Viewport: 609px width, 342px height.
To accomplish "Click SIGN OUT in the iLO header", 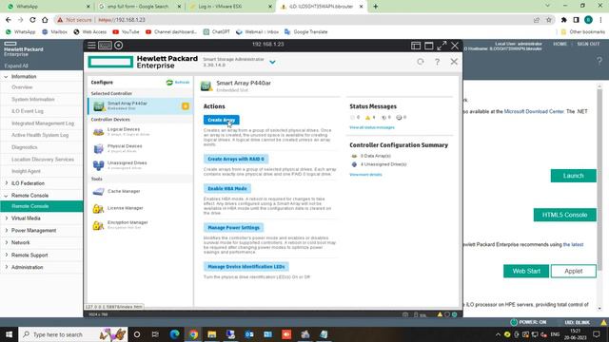I will tap(588, 45).
